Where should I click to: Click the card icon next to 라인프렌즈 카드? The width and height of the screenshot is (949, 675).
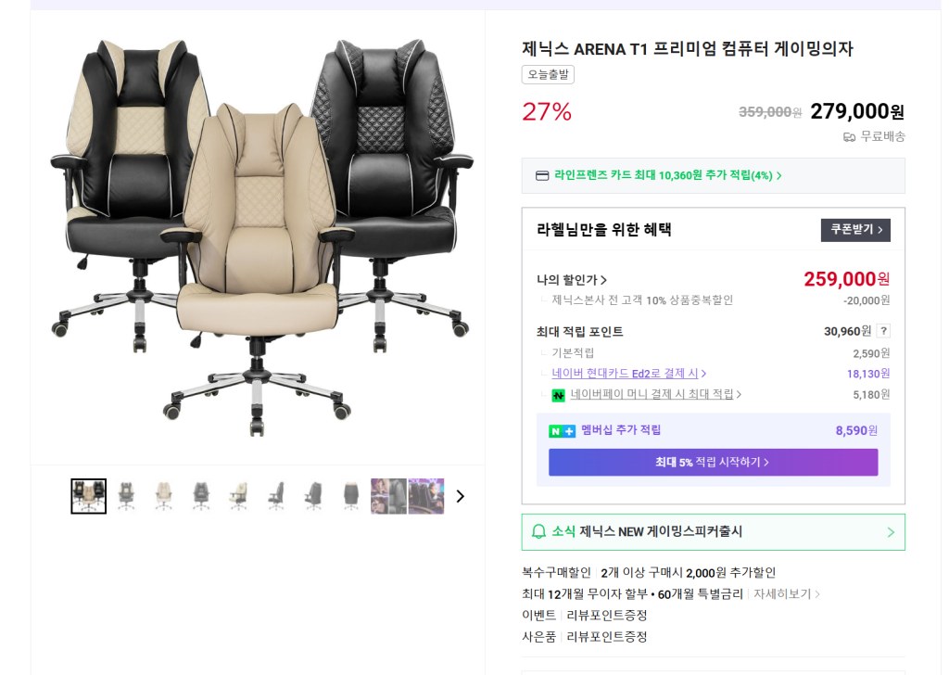click(x=542, y=175)
